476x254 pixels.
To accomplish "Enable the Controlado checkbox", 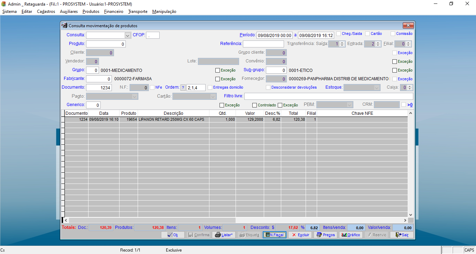I will tap(254, 105).
